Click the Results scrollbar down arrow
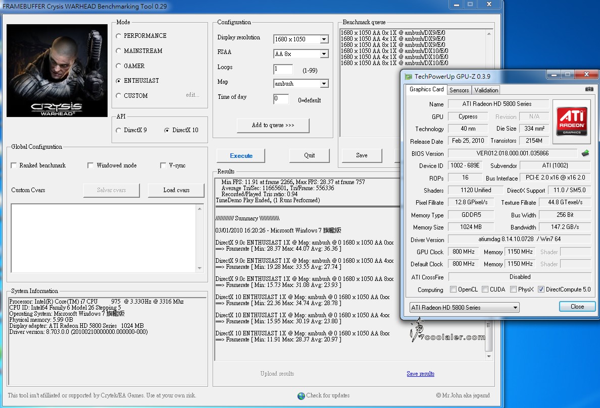The height and width of the screenshot is (408, 600). click(x=489, y=356)
